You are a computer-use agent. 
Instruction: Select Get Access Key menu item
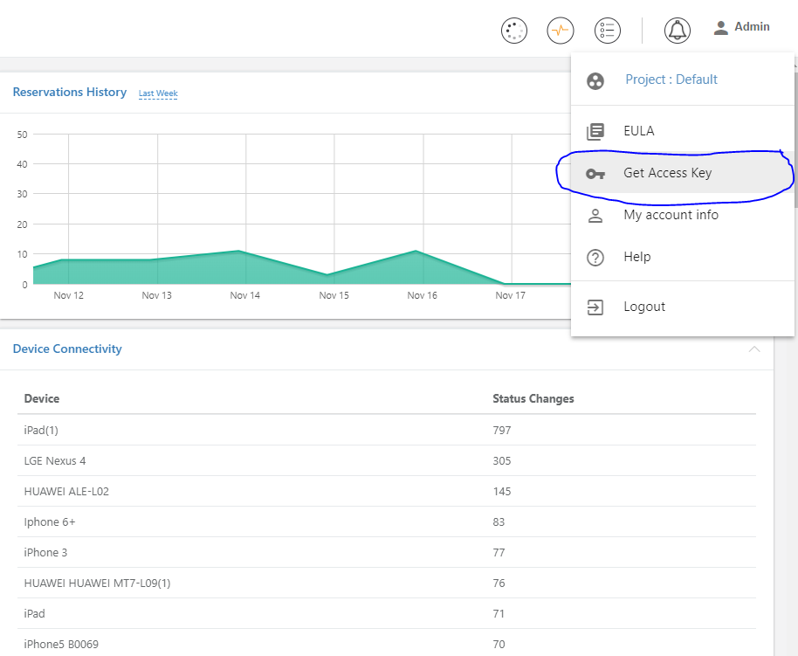coord(667,173)
